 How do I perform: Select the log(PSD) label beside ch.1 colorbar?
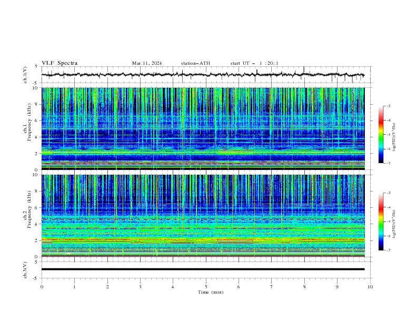tap(394, 137)
